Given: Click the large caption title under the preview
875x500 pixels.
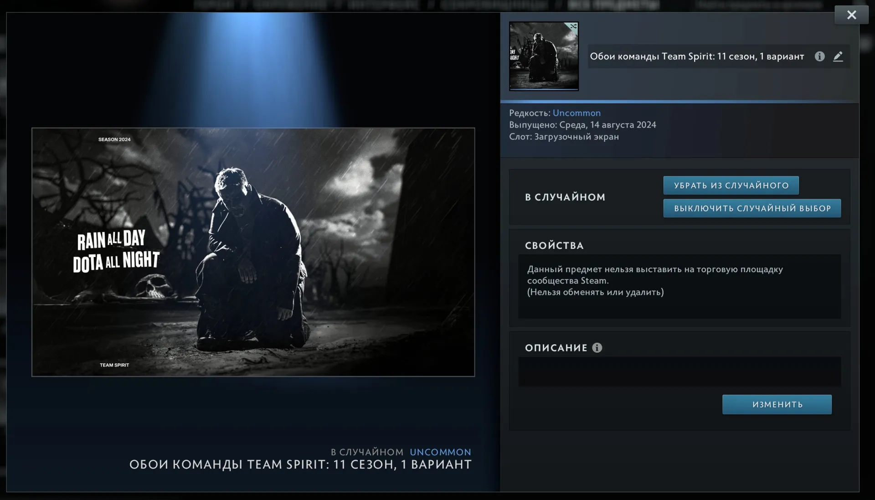Looking at the screenshot, I should point(300,464).
